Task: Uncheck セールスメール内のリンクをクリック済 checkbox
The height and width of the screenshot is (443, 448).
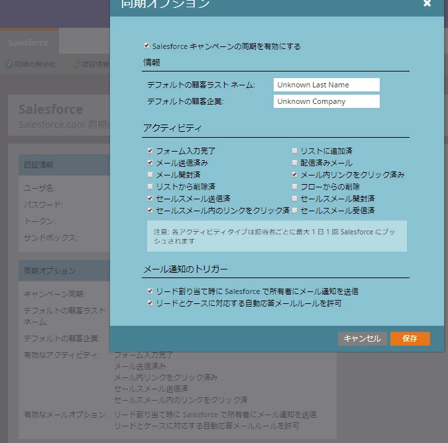Action: (150, 211)
